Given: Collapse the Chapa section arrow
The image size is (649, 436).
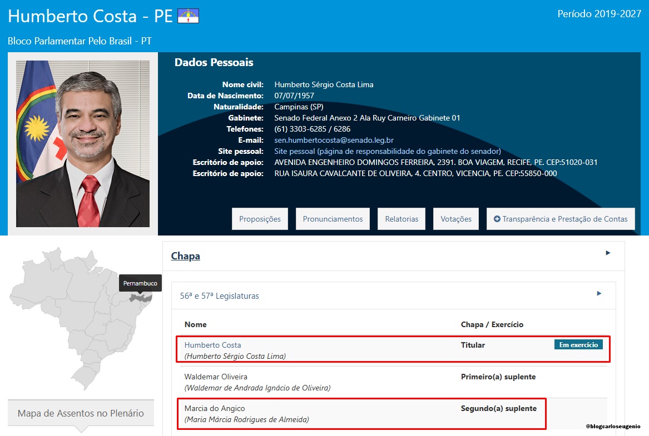Looking at the screenshot, I should pos(608,253).
